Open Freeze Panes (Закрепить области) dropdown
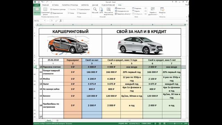Screen dimensions: 222x125 pos(123,14)
